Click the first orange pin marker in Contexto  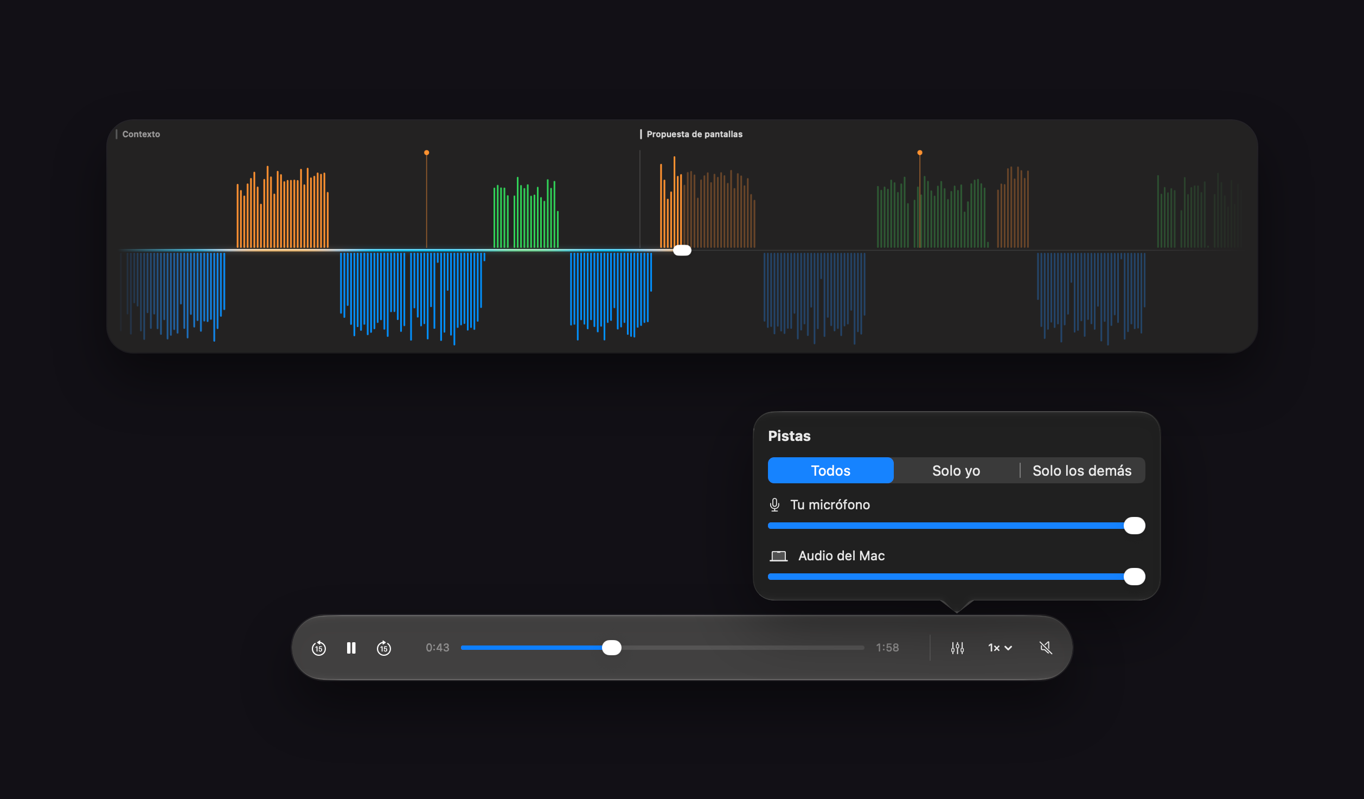[427, 153]
